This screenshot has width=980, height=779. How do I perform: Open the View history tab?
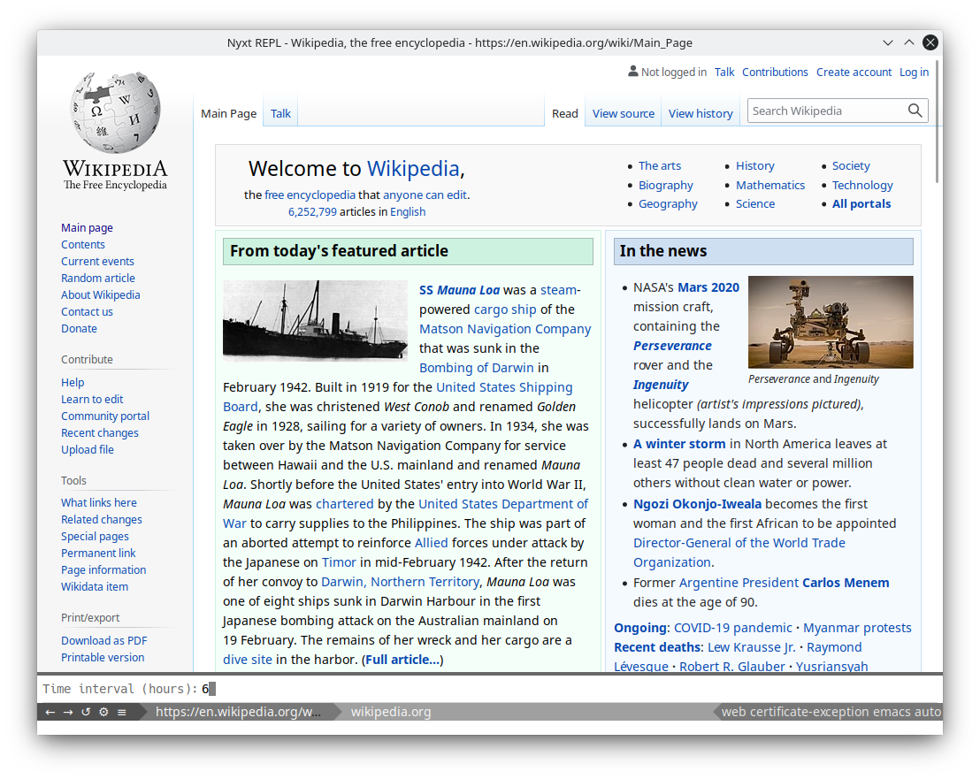point(701,114)
